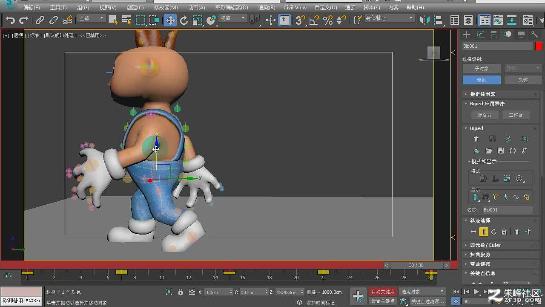Open the Render Setup icon
The height and width of the screenshot is (307, 545).
click(x=528, y=20)
